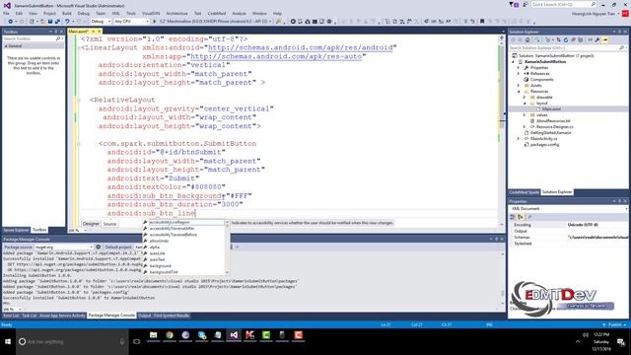The height and width of the screenshot is (355, 631).
Task: Collapse the XamarinSubmitButton project node
Action: click(x=513, y=62)
